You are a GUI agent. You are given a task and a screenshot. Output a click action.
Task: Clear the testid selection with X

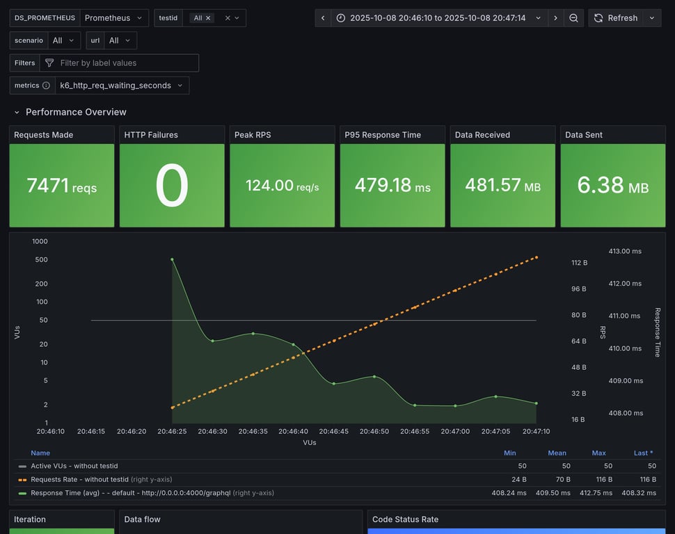tap(227, 18)
